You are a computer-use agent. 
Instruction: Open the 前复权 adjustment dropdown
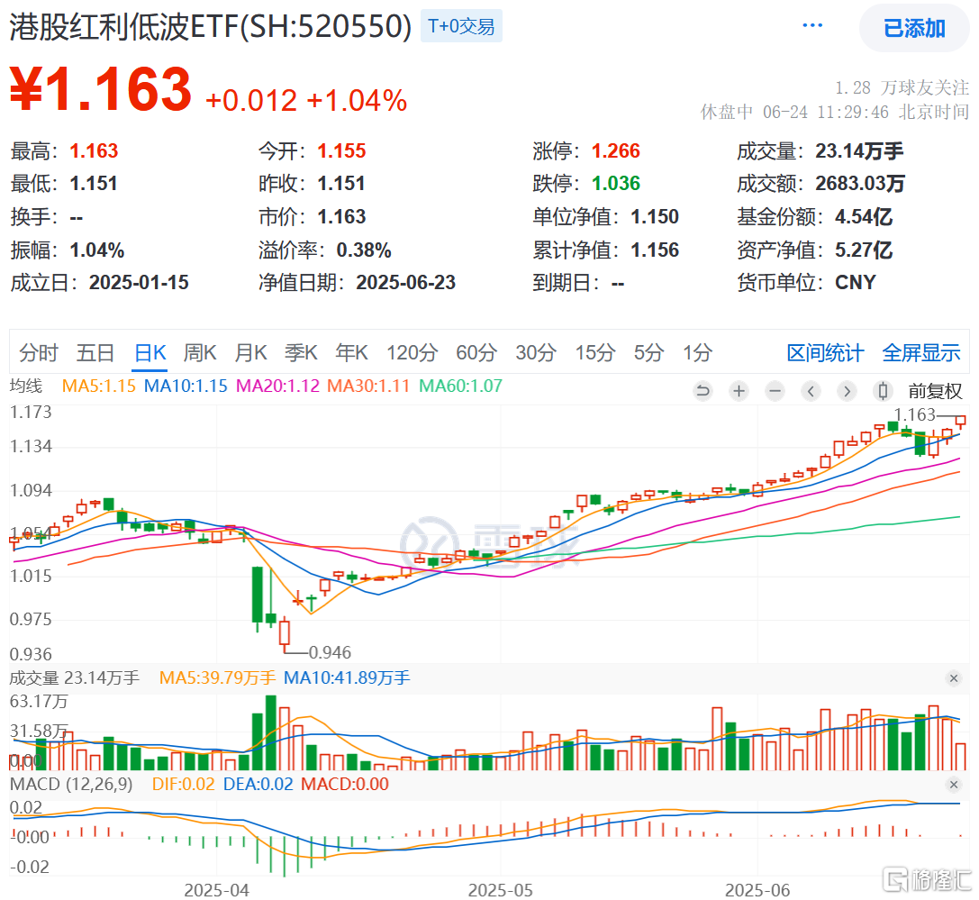(935, 392)
